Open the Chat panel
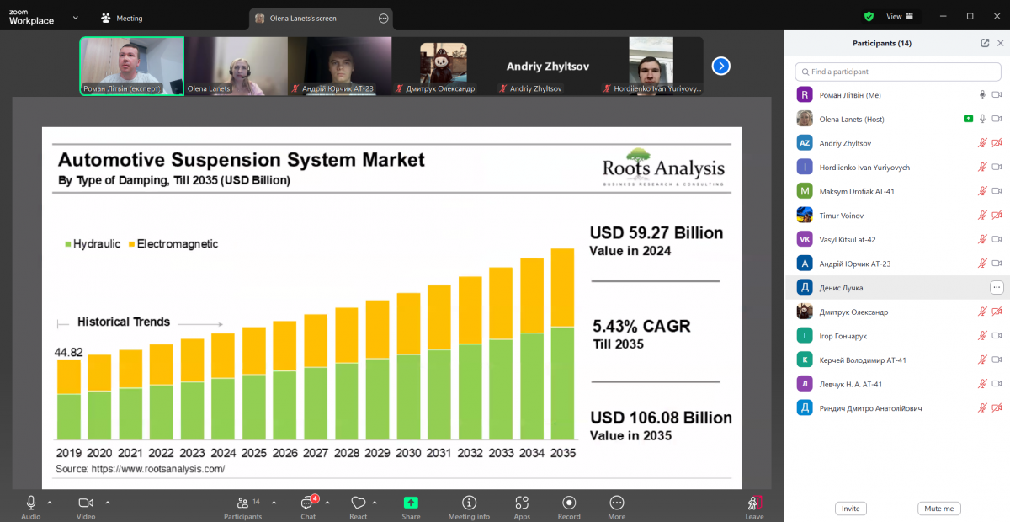Screen dimensions: 1010x522 308,503
